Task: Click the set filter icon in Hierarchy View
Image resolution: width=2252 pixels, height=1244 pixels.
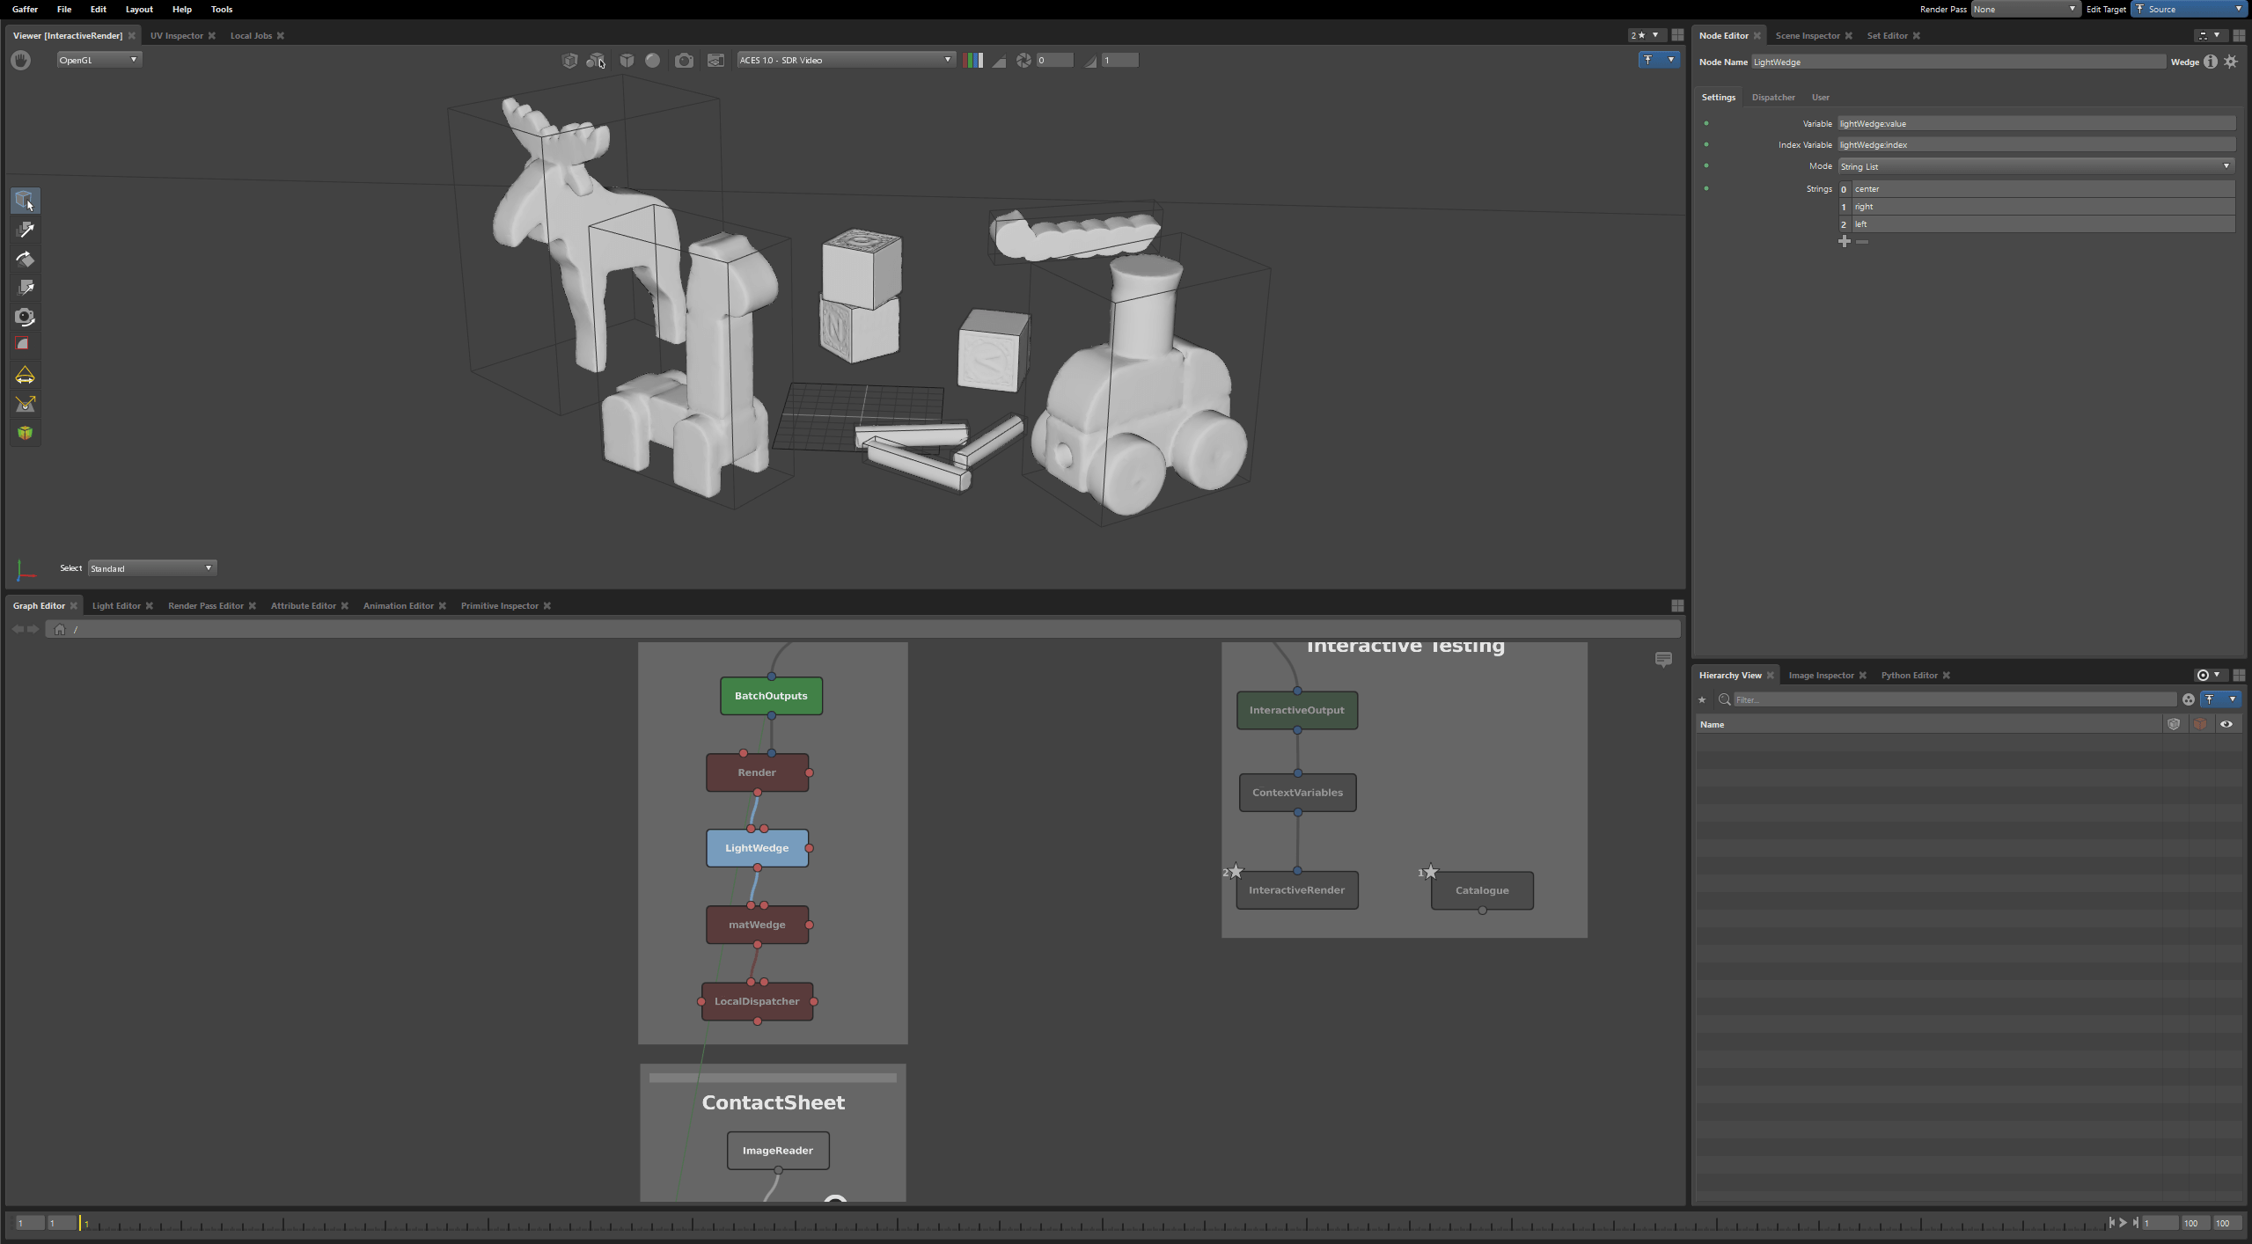Action: [2189, 699]
